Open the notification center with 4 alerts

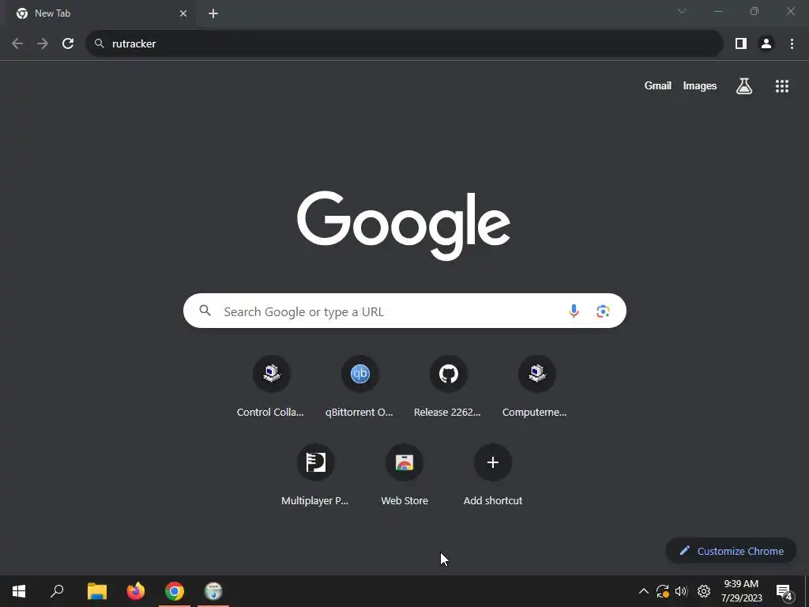click(785, 591)
